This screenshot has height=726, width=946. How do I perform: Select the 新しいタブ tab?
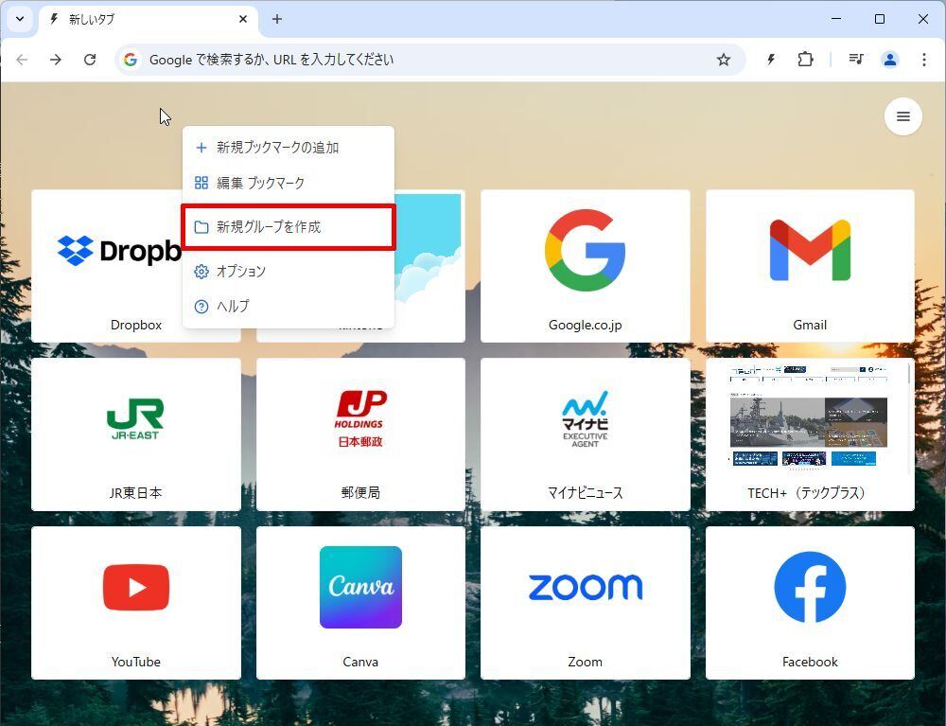click(x=149, y=19)
